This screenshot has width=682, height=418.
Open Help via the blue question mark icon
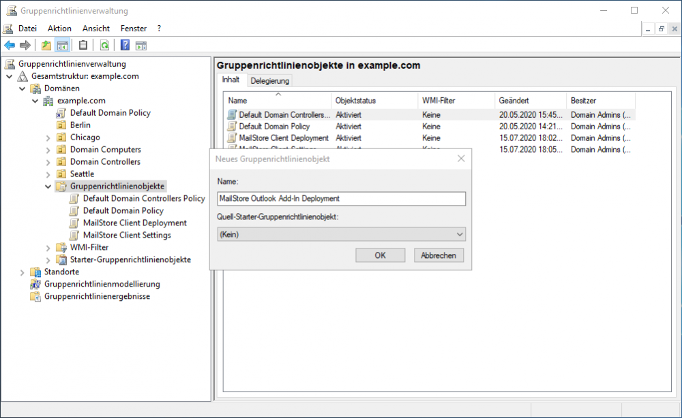pos(124,45)
